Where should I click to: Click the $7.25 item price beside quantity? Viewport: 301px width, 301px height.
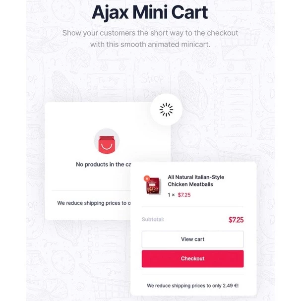[184, 195]
